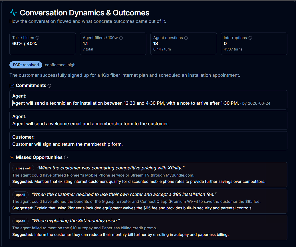The height and width of the screenshot is (247, 296).
Task: Click the FCR: resolved badge
Action: coord(26,65)
